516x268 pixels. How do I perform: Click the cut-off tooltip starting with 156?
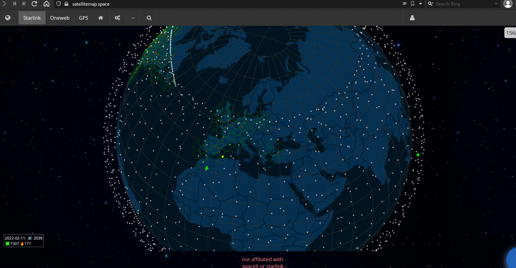(x=510, y=33)
